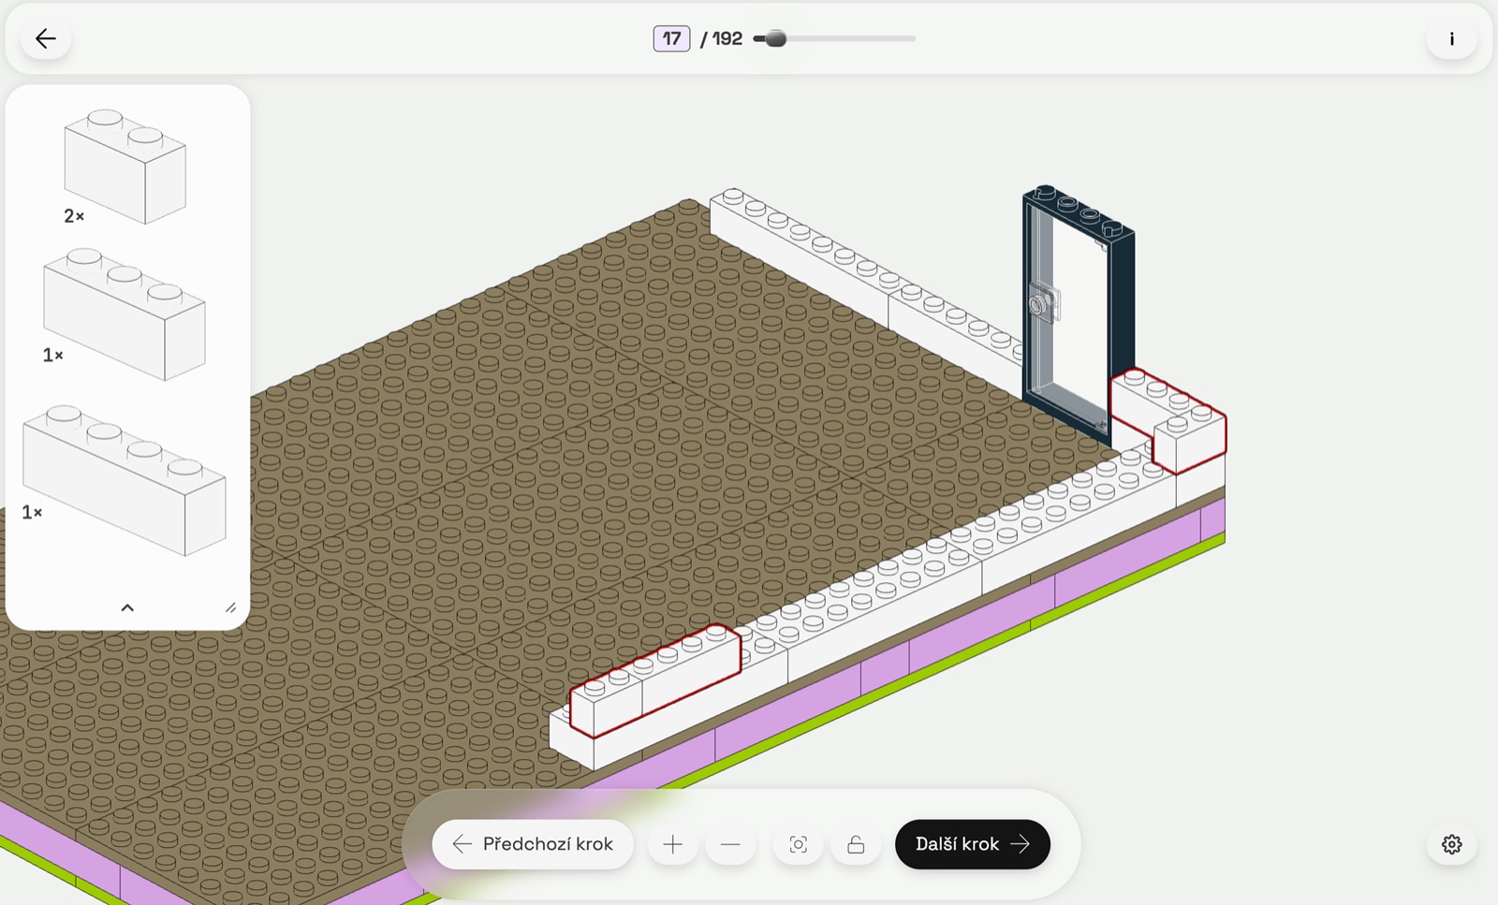
Task: Select the 1x4 brick thumbnail in parts list
Action: pyautogui.click(x=125, y=481)
